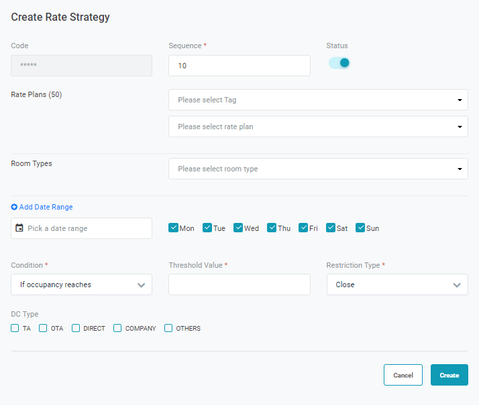
Task: Open the Please select Tag dropdown
Action: [318, 100]
